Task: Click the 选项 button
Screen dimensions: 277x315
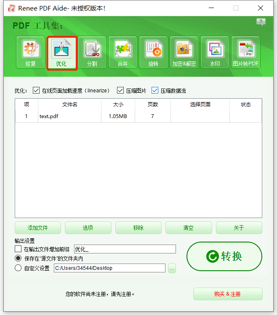Action: pyautogui.click(x=88, y=228)
